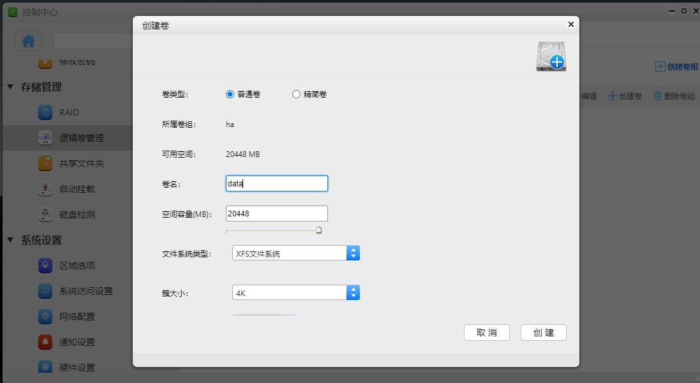The width and height of the screenshot is (700, 383).
Task: Select the 精简卷 volume type
Action: 296,94
